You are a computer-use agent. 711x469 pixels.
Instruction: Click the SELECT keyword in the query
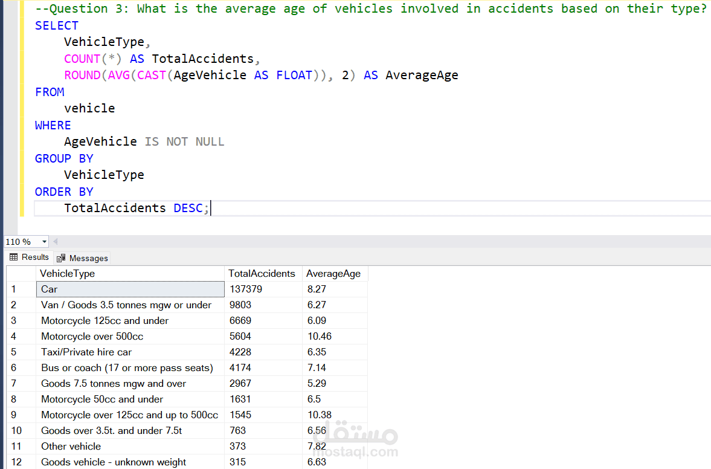pyautogui.click(x=57, y=26)
